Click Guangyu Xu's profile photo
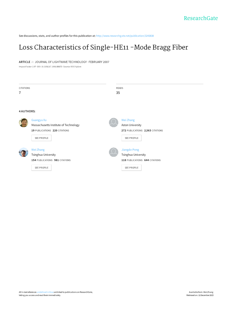 [23, 123]
